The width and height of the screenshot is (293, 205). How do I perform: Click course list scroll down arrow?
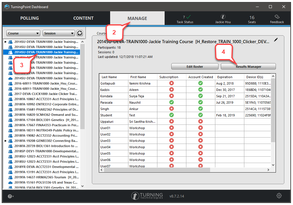click(x=82, y=186)
